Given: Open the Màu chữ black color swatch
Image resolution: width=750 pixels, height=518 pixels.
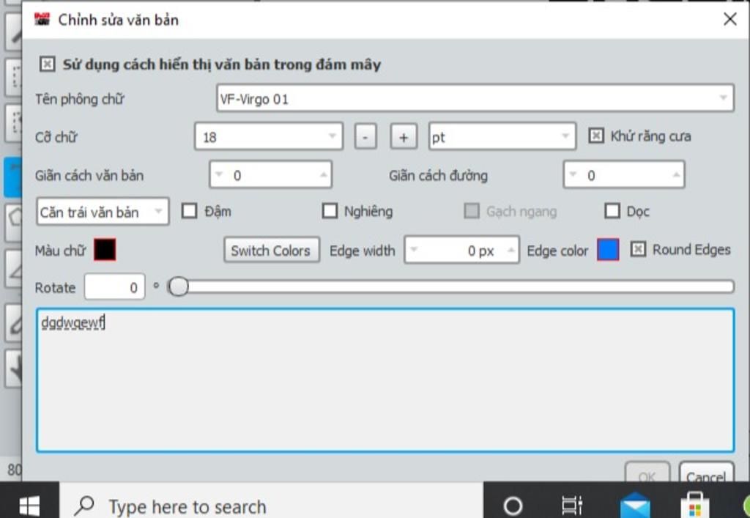Looking at the screenshot, I should pyautogui.click(x=105, y=249).
